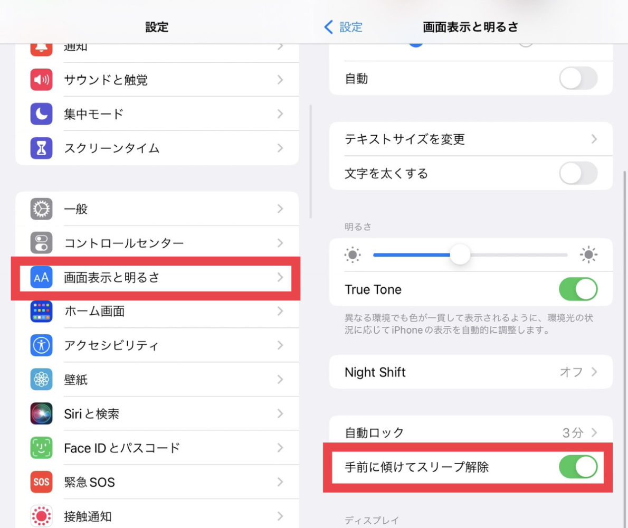Tap the サウンドと触覚 speaker icon

point(41,80)
